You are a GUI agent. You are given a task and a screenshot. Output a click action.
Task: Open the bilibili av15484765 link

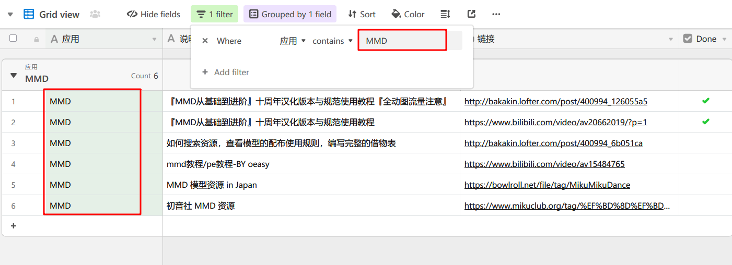(544, 164)
